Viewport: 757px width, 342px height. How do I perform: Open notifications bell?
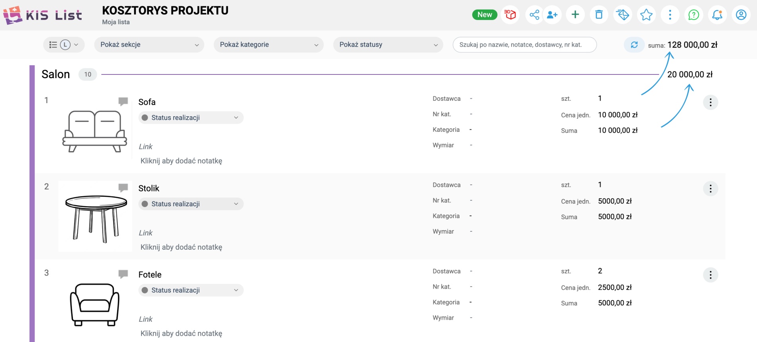coord(717,15)
